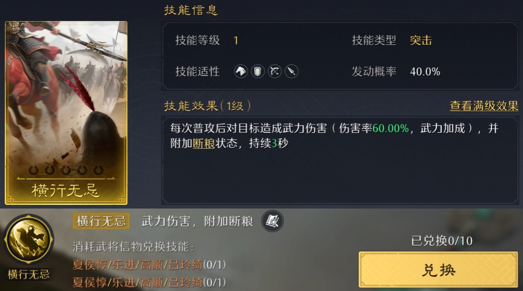Click the 已兑换0/10 exchange counter
This screenshot has width=523, height=291.
pos(441,241)
